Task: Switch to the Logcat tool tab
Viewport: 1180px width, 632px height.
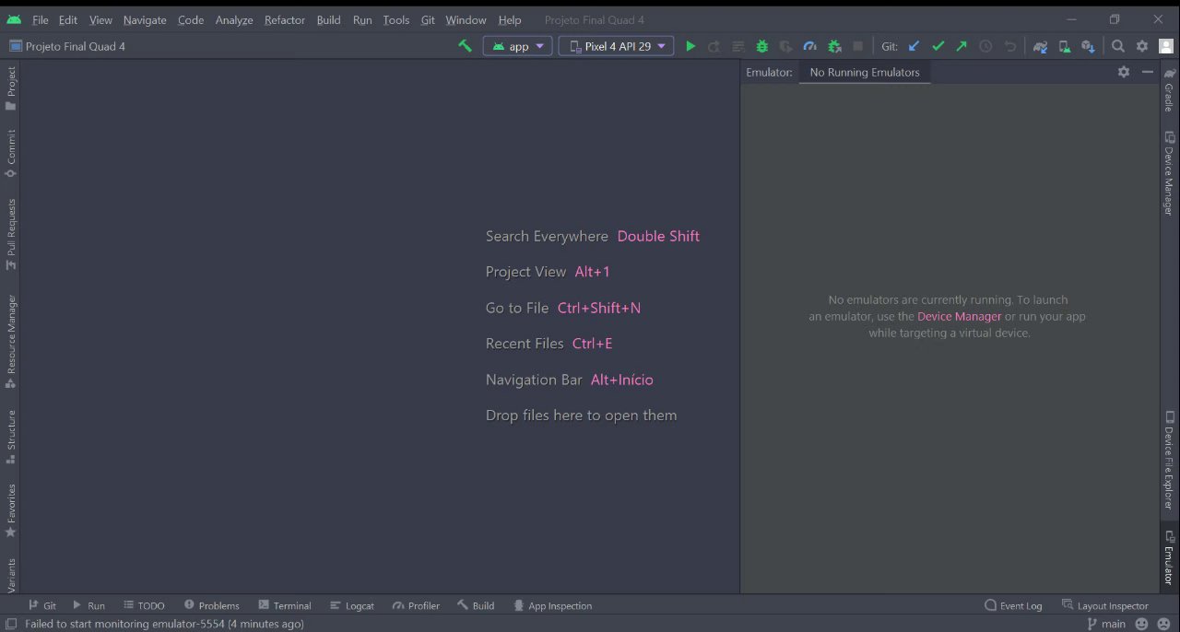Action: [x=352, y=605]
